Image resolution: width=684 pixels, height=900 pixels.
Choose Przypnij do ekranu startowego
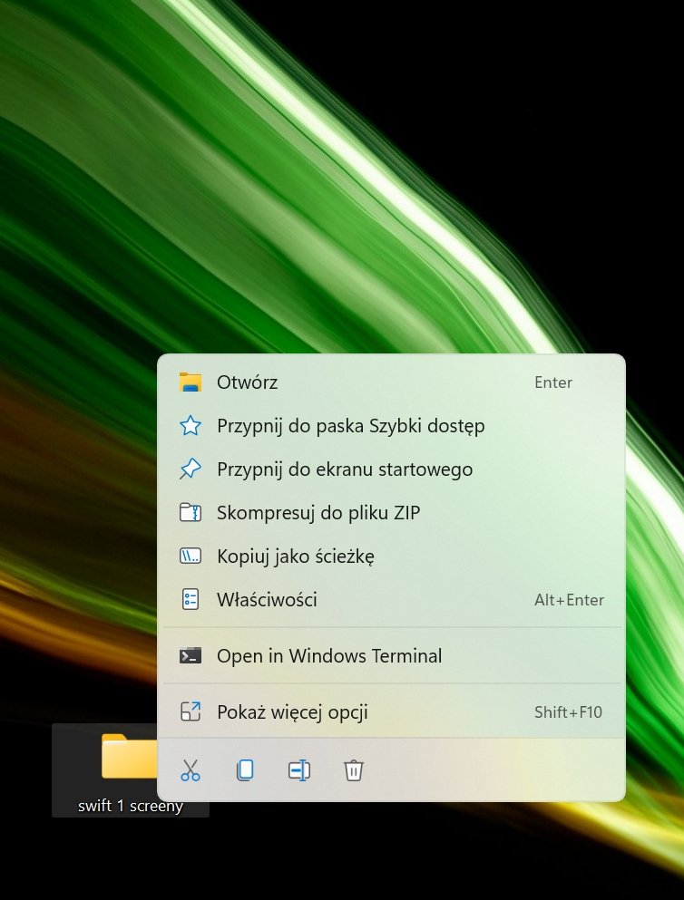pyautogui.click(x=391, y=469)
